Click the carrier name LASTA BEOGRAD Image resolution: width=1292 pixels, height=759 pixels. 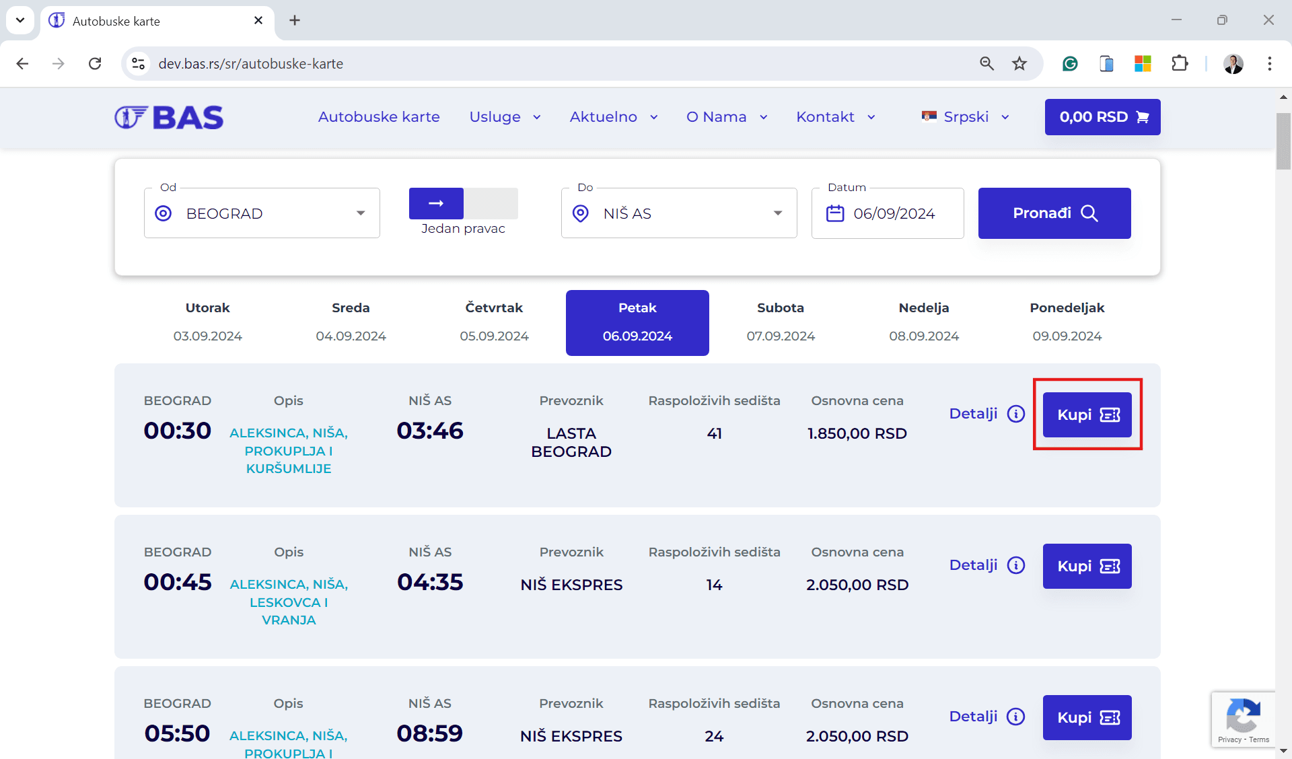coord(571,442)
